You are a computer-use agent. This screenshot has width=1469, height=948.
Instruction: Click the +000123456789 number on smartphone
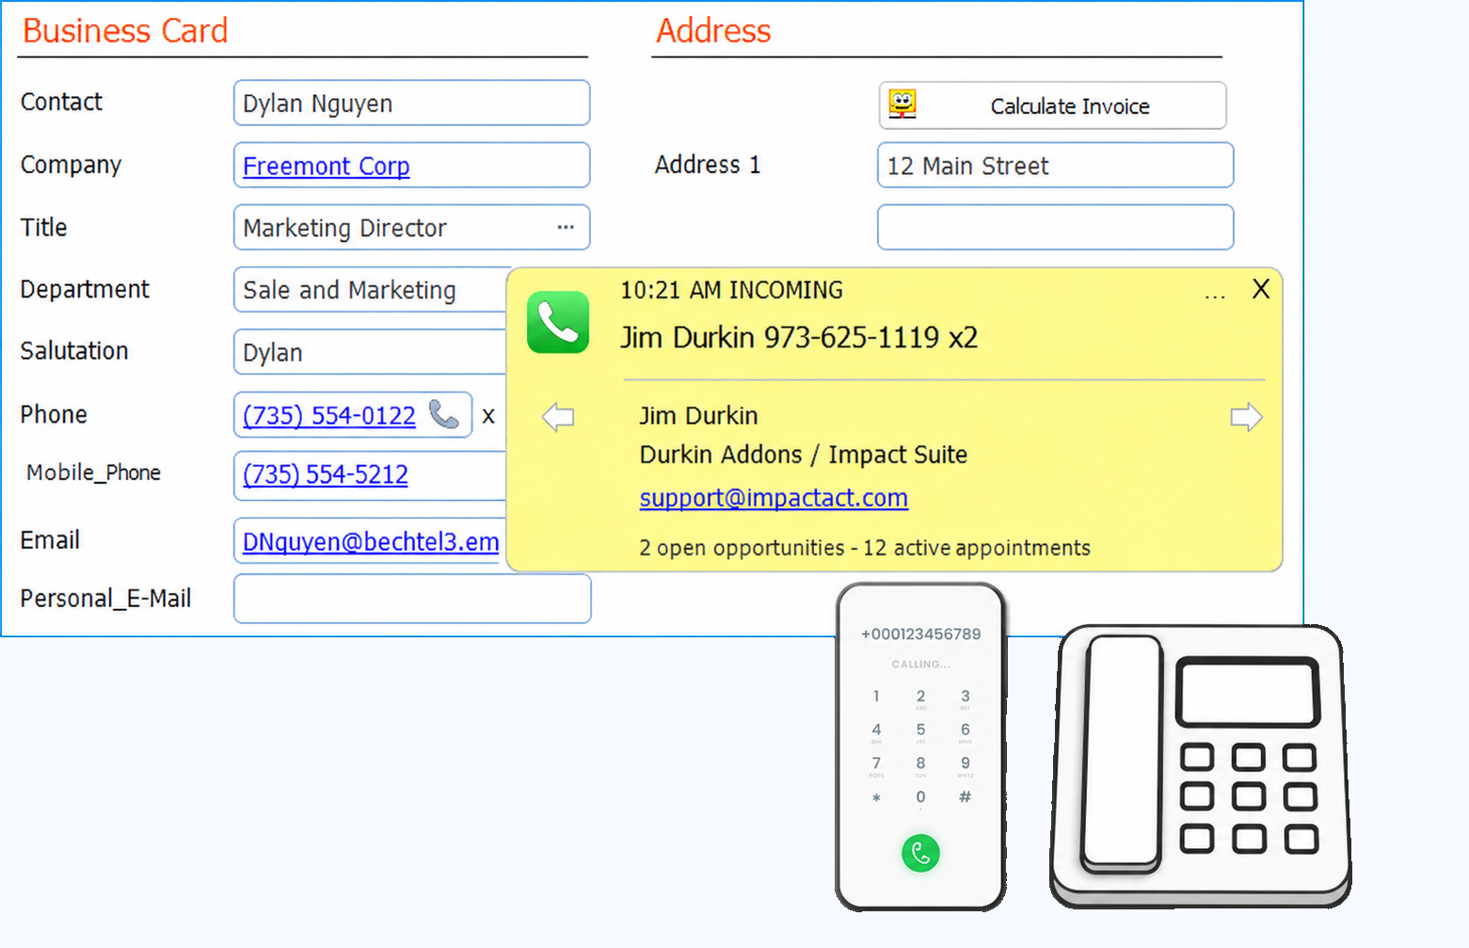click(920, 635)
